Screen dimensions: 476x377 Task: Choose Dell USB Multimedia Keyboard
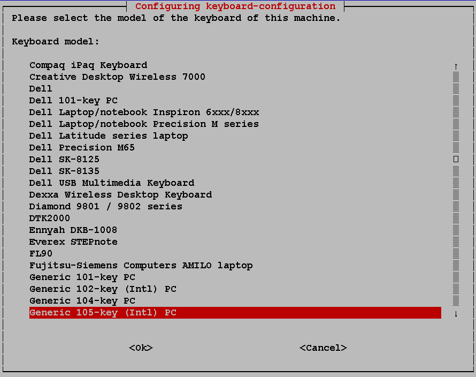pos(112,183)
